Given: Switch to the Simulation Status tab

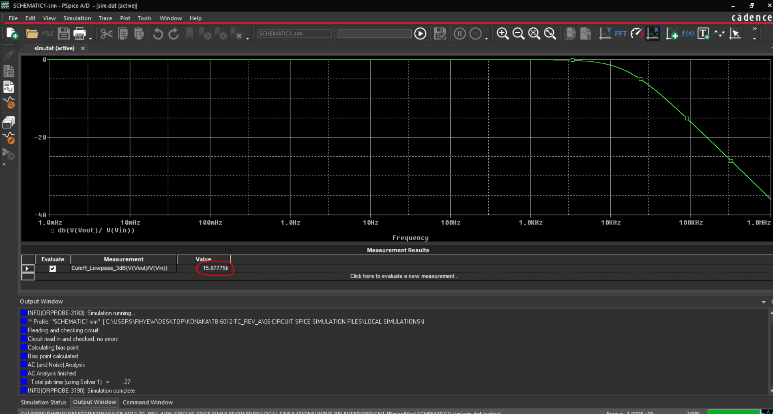Looking at the screenshot, I should click(43, 402).
